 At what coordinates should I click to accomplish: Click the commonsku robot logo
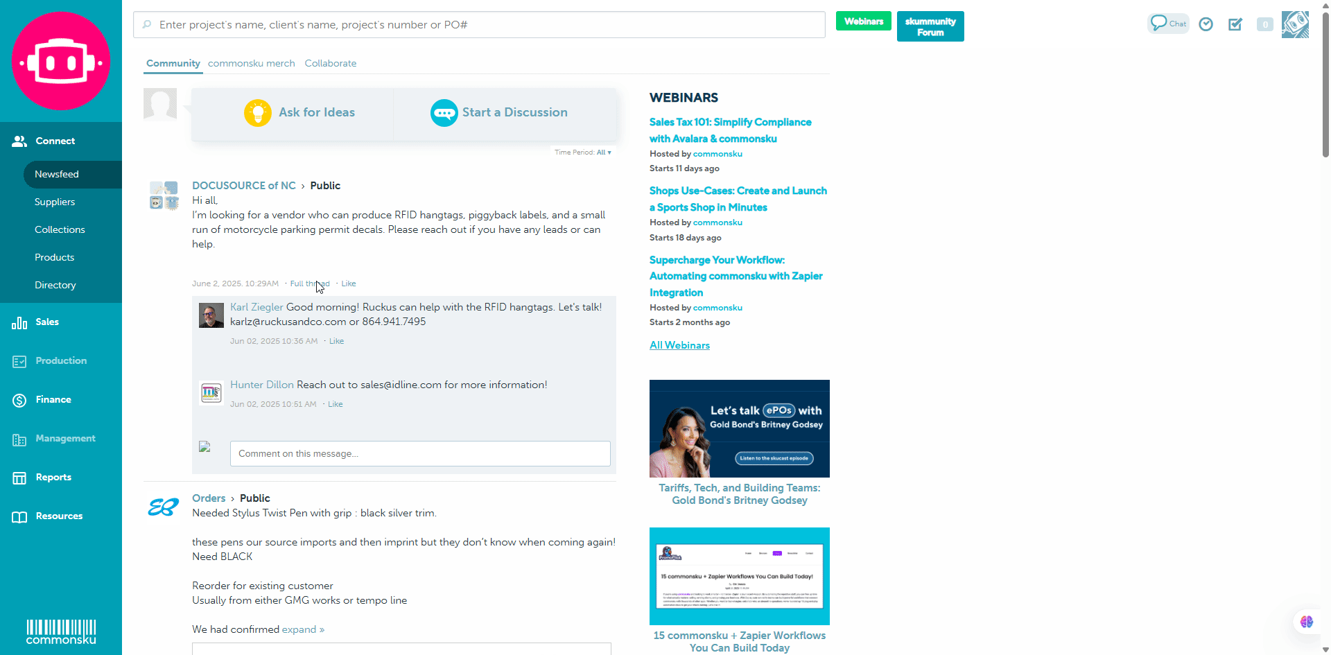pyautogui.click(x=61, y=61)
